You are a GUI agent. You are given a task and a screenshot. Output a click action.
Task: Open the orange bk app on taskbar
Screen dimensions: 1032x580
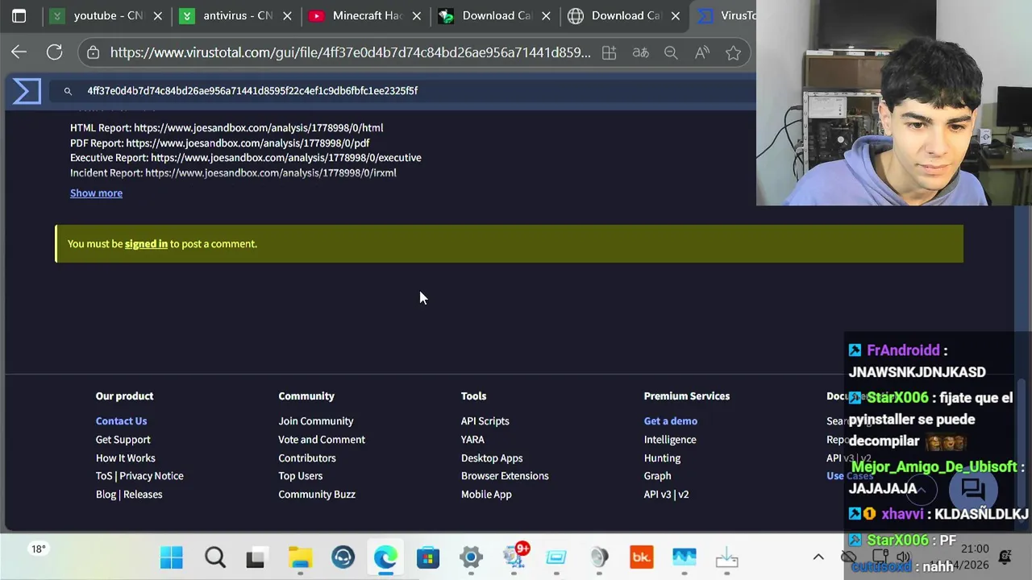pyautogui.click(x=641, y=557)
